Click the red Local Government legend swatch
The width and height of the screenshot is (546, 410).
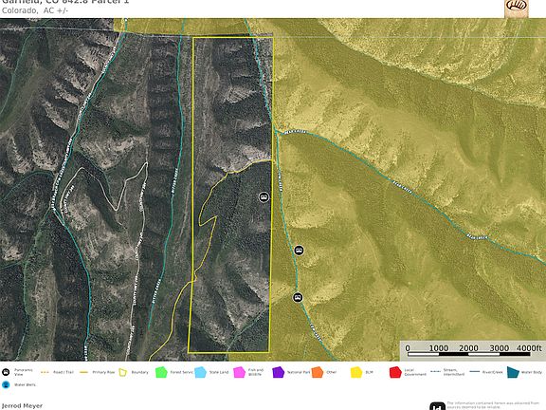pyautogui.click(x=395, y=372)
